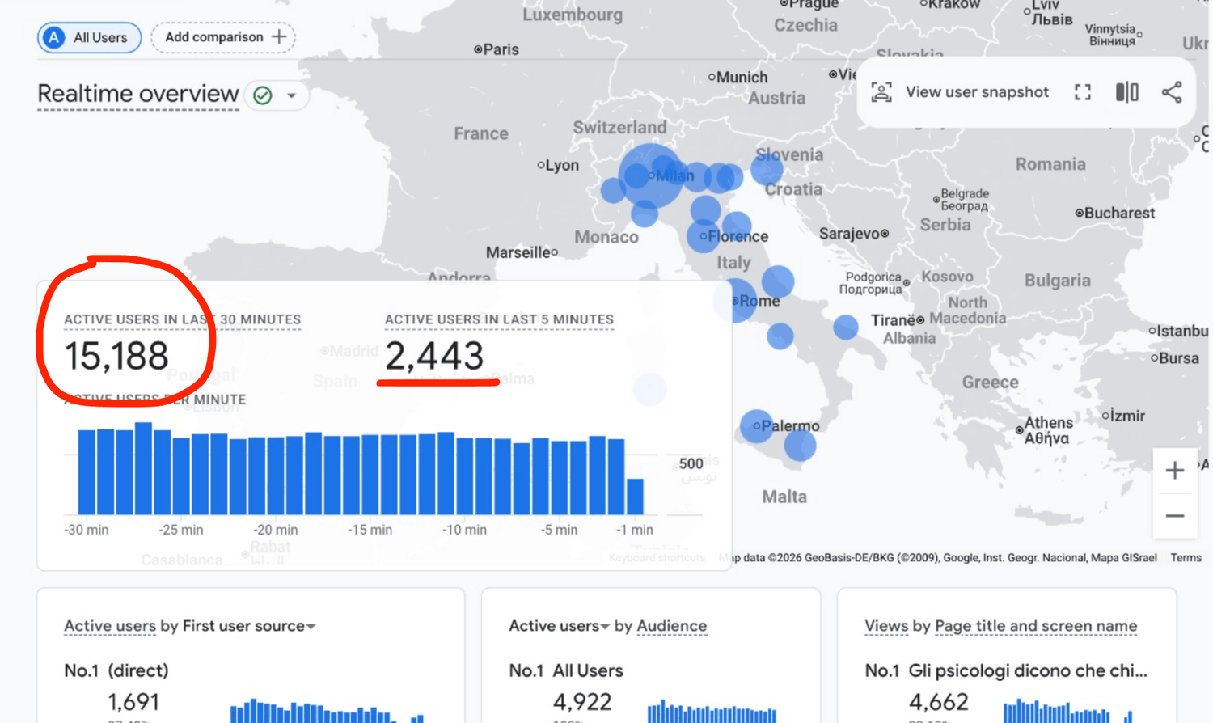Expand Active users metric dropdown by Audience
This screenshot has height=723, width=1213.
coord(604,627)
